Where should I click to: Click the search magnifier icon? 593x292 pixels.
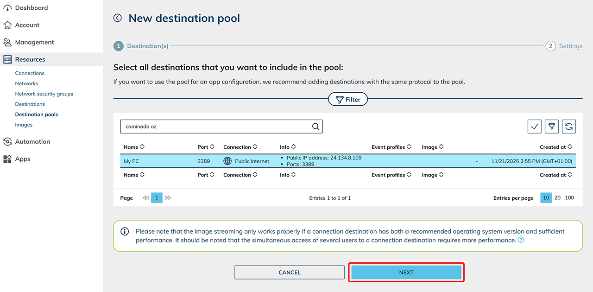coord(315,127)
